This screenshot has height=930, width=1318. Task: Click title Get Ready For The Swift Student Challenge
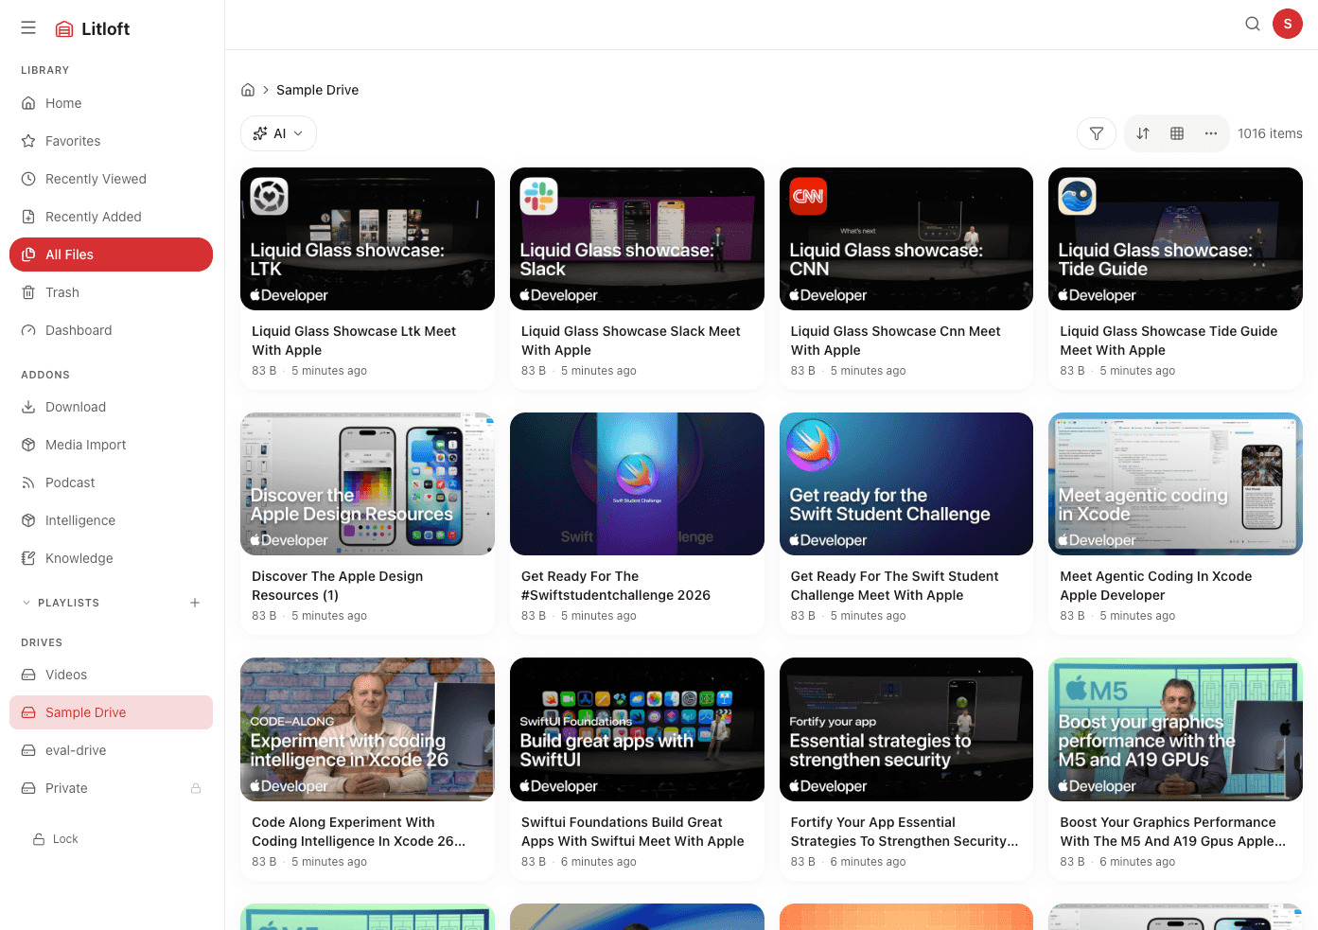click(x=894, y=586)
